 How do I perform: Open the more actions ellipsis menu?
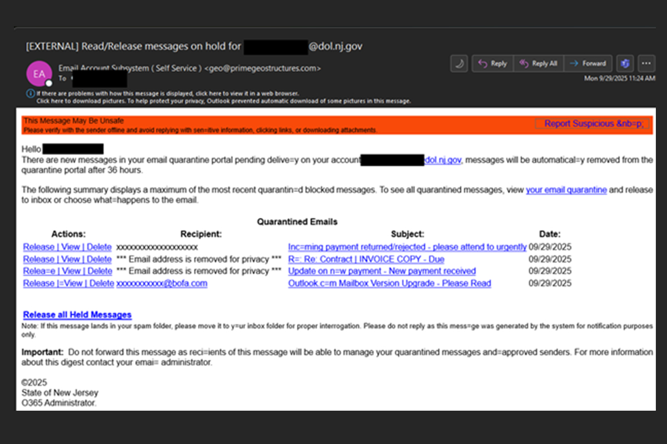[x=646, y=64]
